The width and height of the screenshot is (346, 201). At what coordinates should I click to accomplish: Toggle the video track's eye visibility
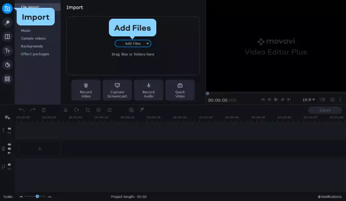pos(9,144)
